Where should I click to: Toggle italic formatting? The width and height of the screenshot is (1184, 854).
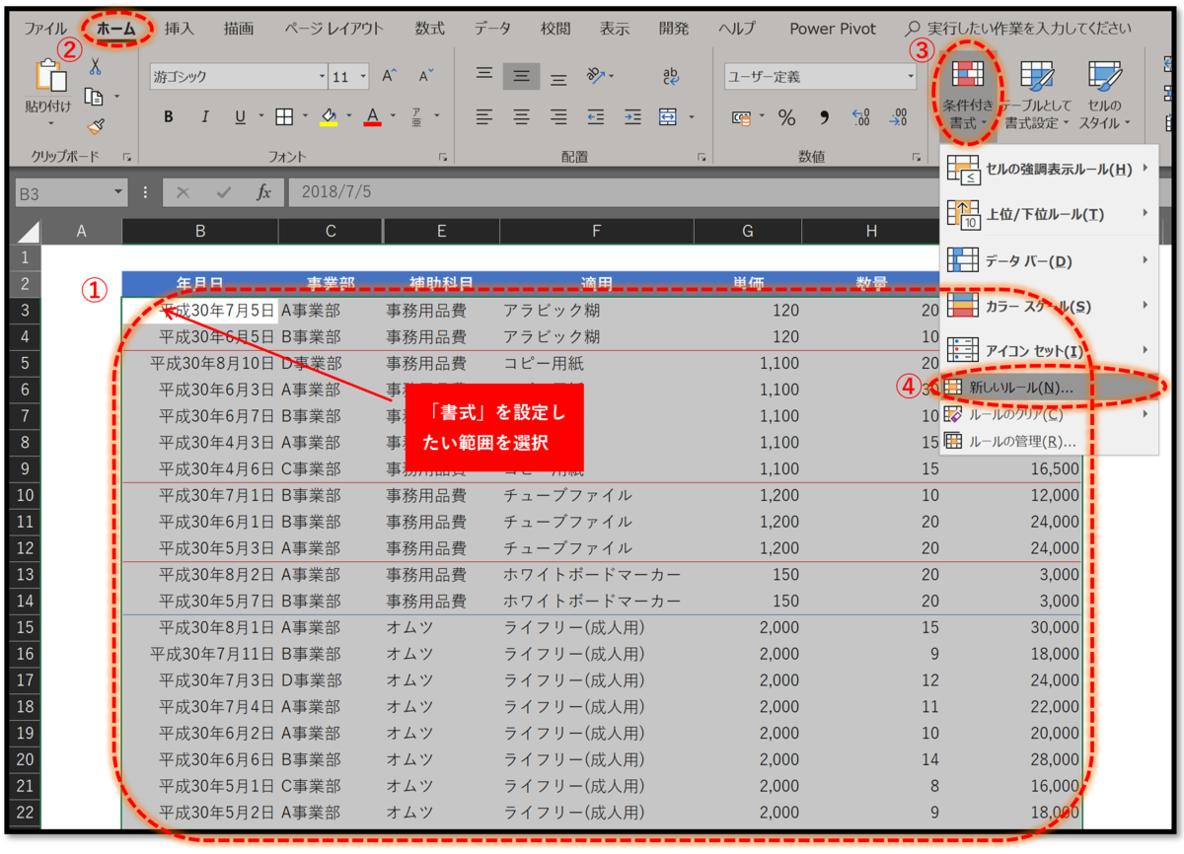pos(205,116)
